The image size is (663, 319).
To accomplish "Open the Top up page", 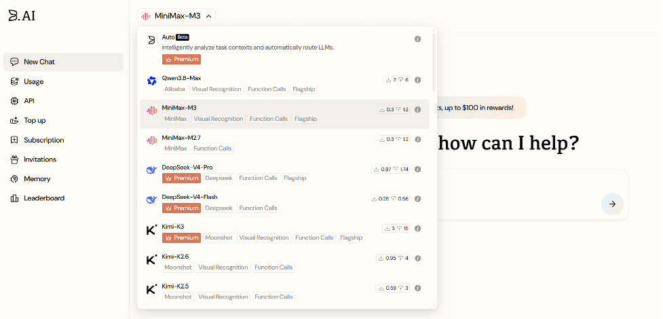I will (x=63, y=120).
